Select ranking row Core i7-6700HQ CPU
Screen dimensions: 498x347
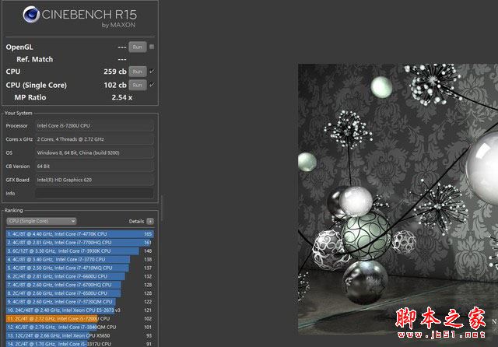click(79, 285)
